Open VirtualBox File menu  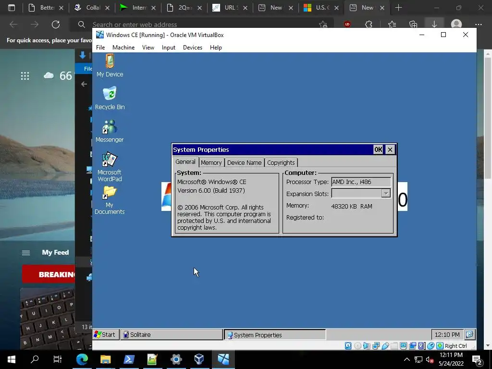coord(100,48)
